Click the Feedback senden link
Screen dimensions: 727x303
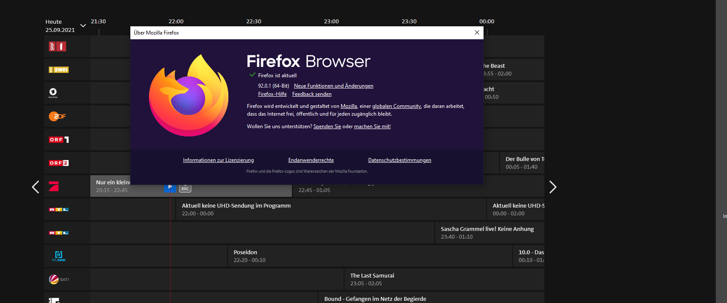[x=312, y=94]
